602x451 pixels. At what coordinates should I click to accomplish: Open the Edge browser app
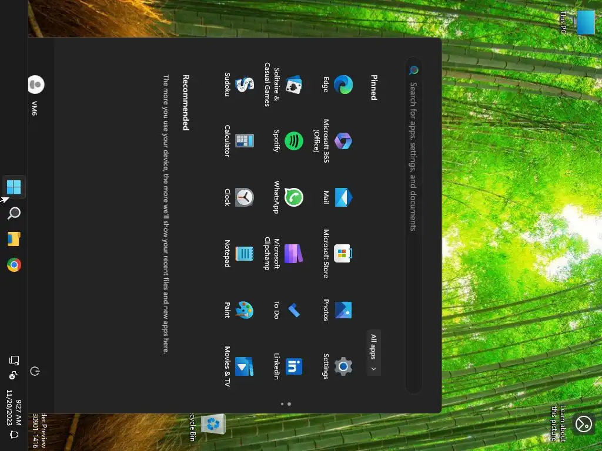pos(338,85)
